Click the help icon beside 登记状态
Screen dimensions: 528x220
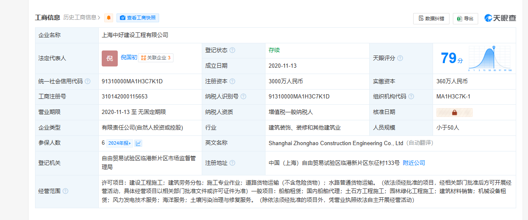(x=233, y=50)
